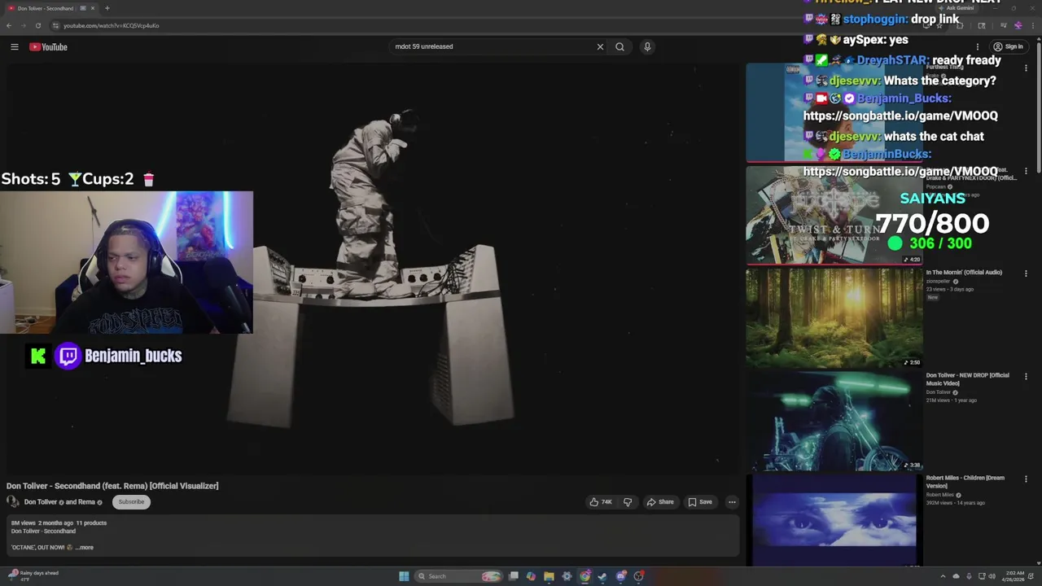Image resolution: width=1042 pixels, height=586 pixels.
Task: Open Don Toliver NEW DROP thumbnail
Action: click(x=834, y=421)
